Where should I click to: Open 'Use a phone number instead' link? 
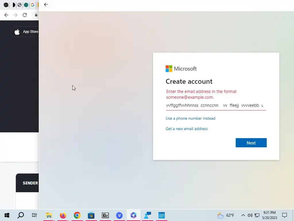190,118
